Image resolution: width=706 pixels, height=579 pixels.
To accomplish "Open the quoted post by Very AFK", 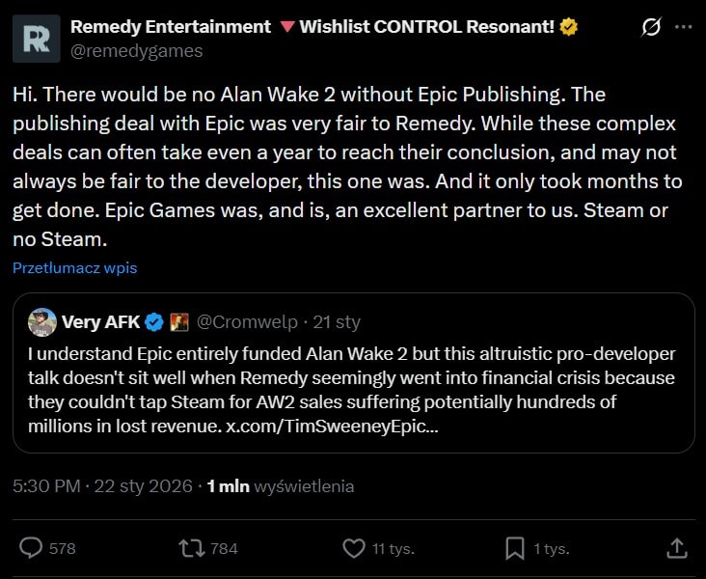I will tap(353, 386).
